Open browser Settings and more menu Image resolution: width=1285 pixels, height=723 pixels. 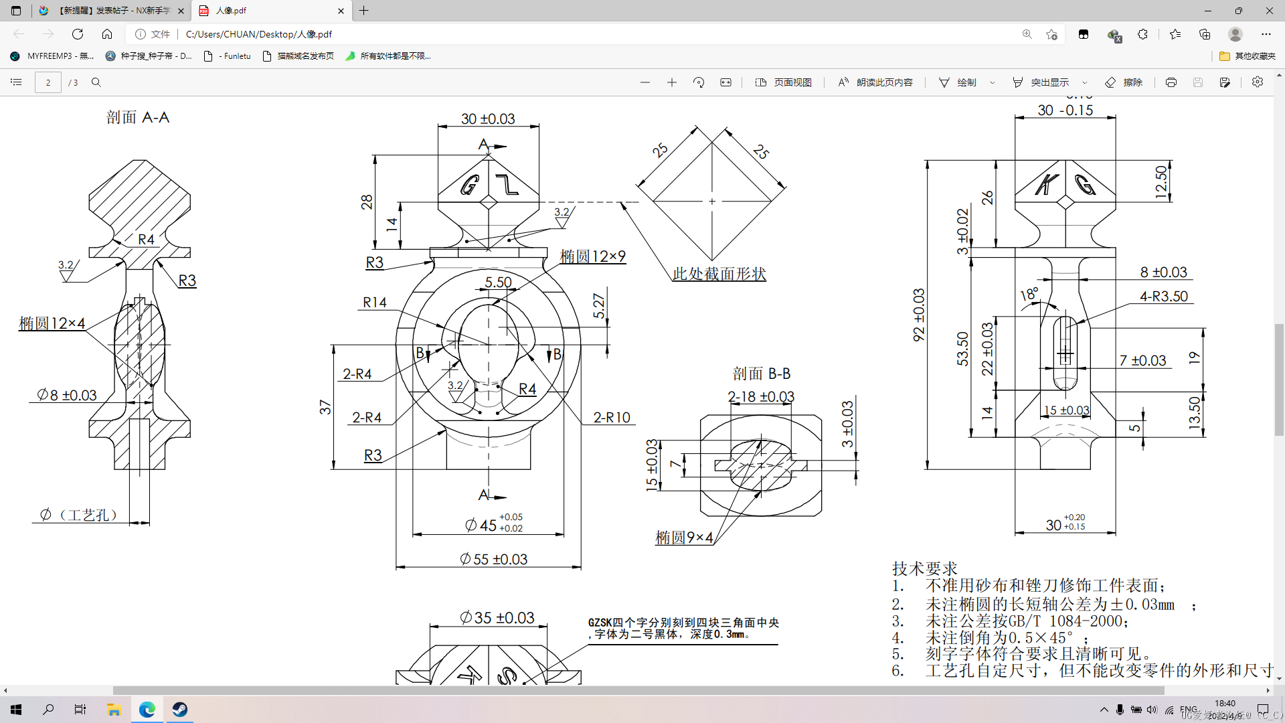tap(1266, 34)
